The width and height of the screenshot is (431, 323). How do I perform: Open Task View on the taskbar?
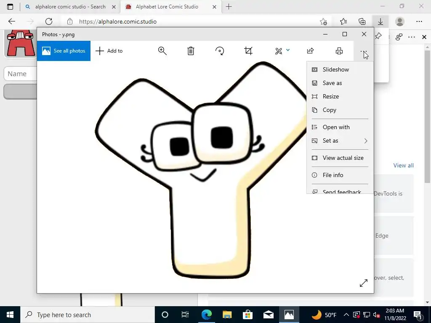[185, 315]
